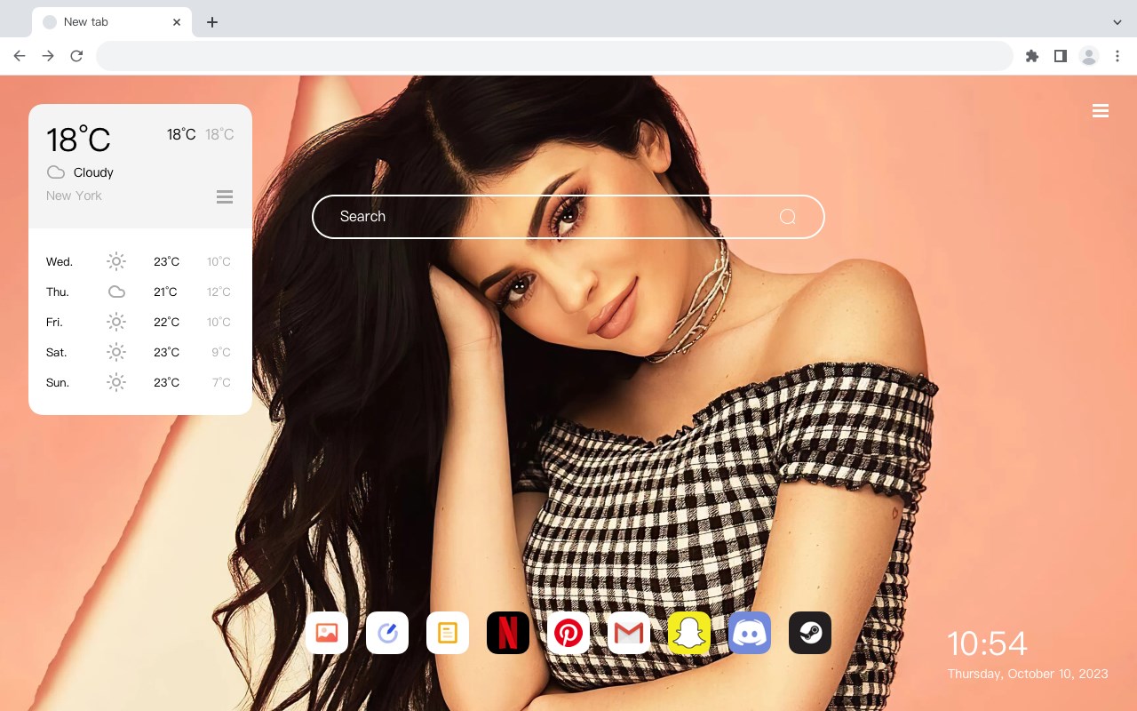Click Wednesday's sun forecast icon
This screenshot has height=711, width=1137.
tap(116, 261)
